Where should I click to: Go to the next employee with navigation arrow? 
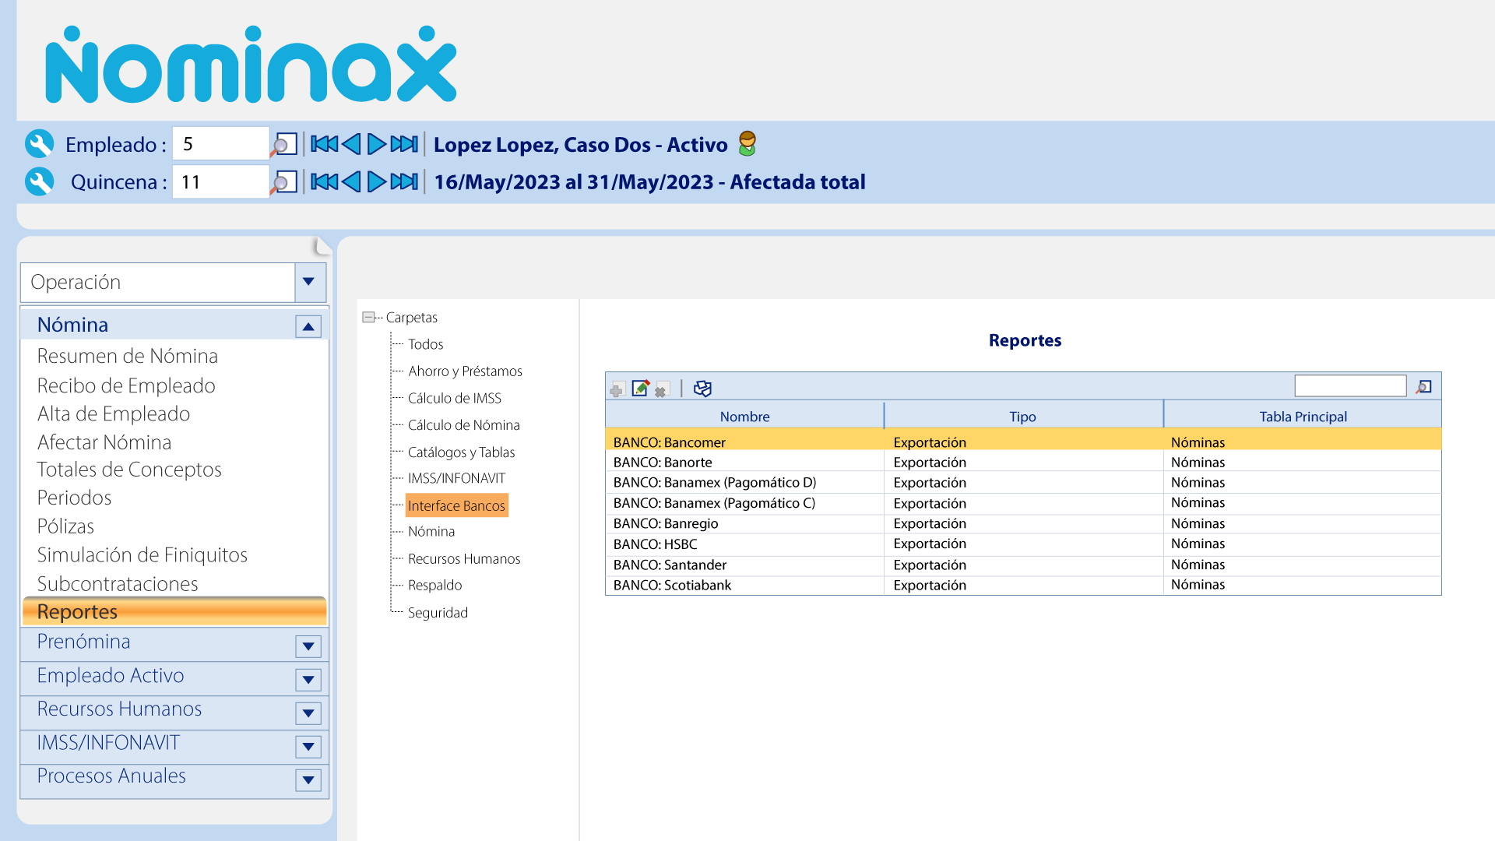375,143
